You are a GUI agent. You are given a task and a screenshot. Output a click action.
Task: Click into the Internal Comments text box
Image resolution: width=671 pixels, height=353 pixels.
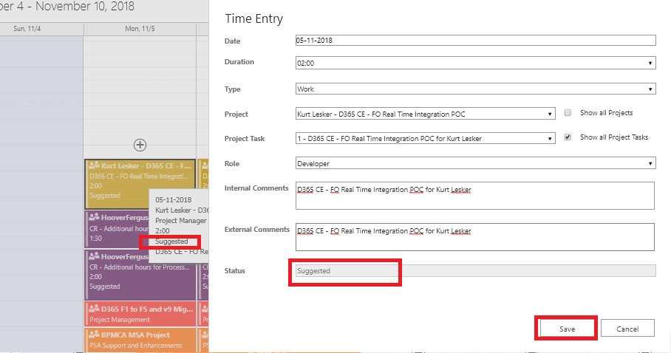(x=475, y=196)
